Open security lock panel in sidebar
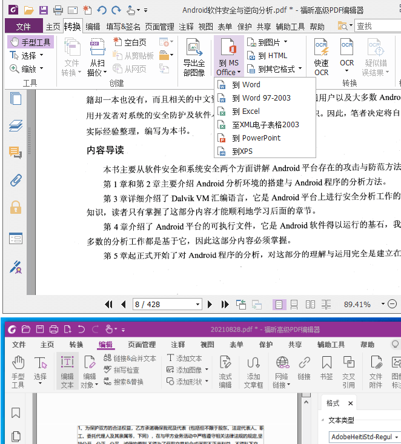Screen dimensions: 401x444 point(16,207)
